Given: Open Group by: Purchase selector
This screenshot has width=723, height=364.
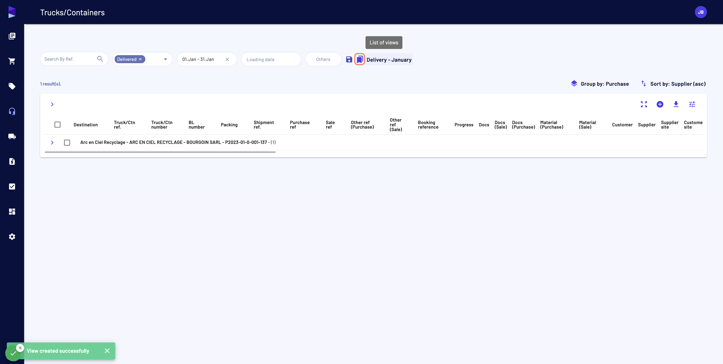Looking at the screenshot, I should click(x=600, y=84).
